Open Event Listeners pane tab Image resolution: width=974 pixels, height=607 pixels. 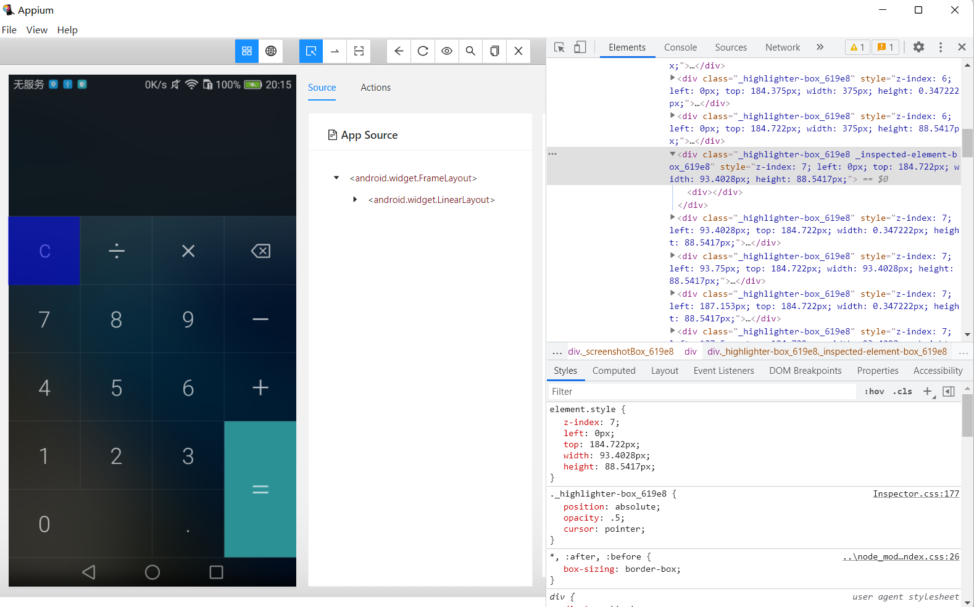(724, 371)
